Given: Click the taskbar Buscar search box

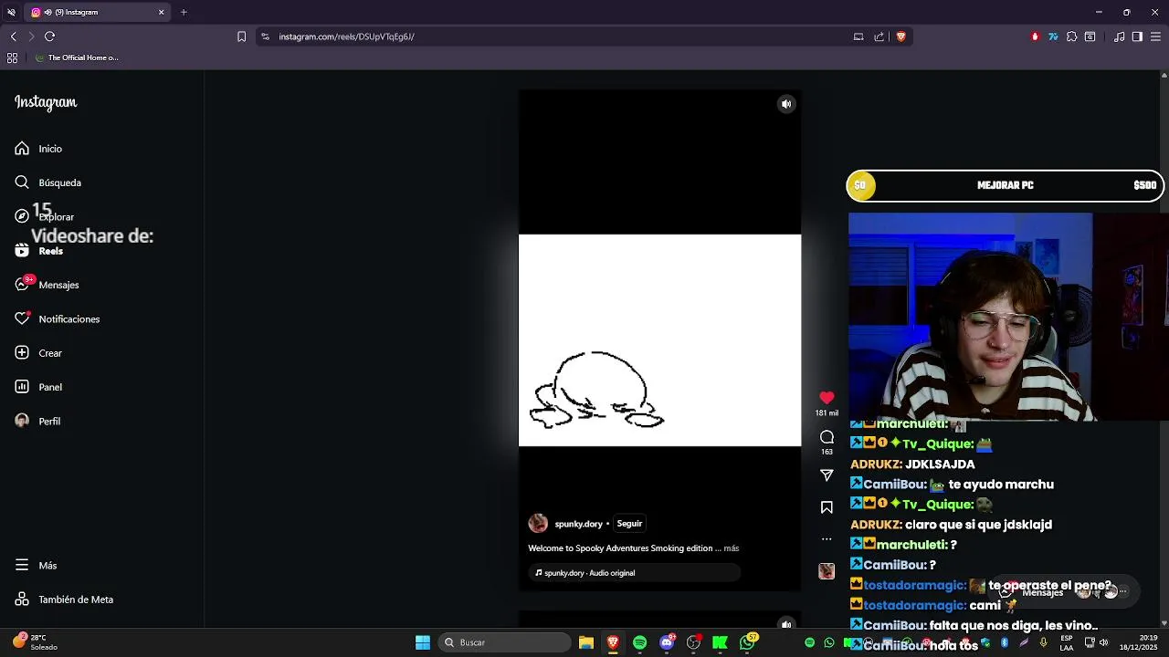Looking at the screenshot, I should [504, 642].
